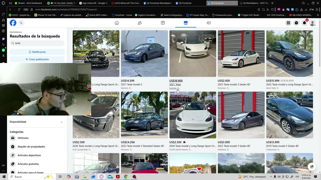Show more bookmarks with the double chevron
This screenshot has height=180, width=321.
point(318,15)
